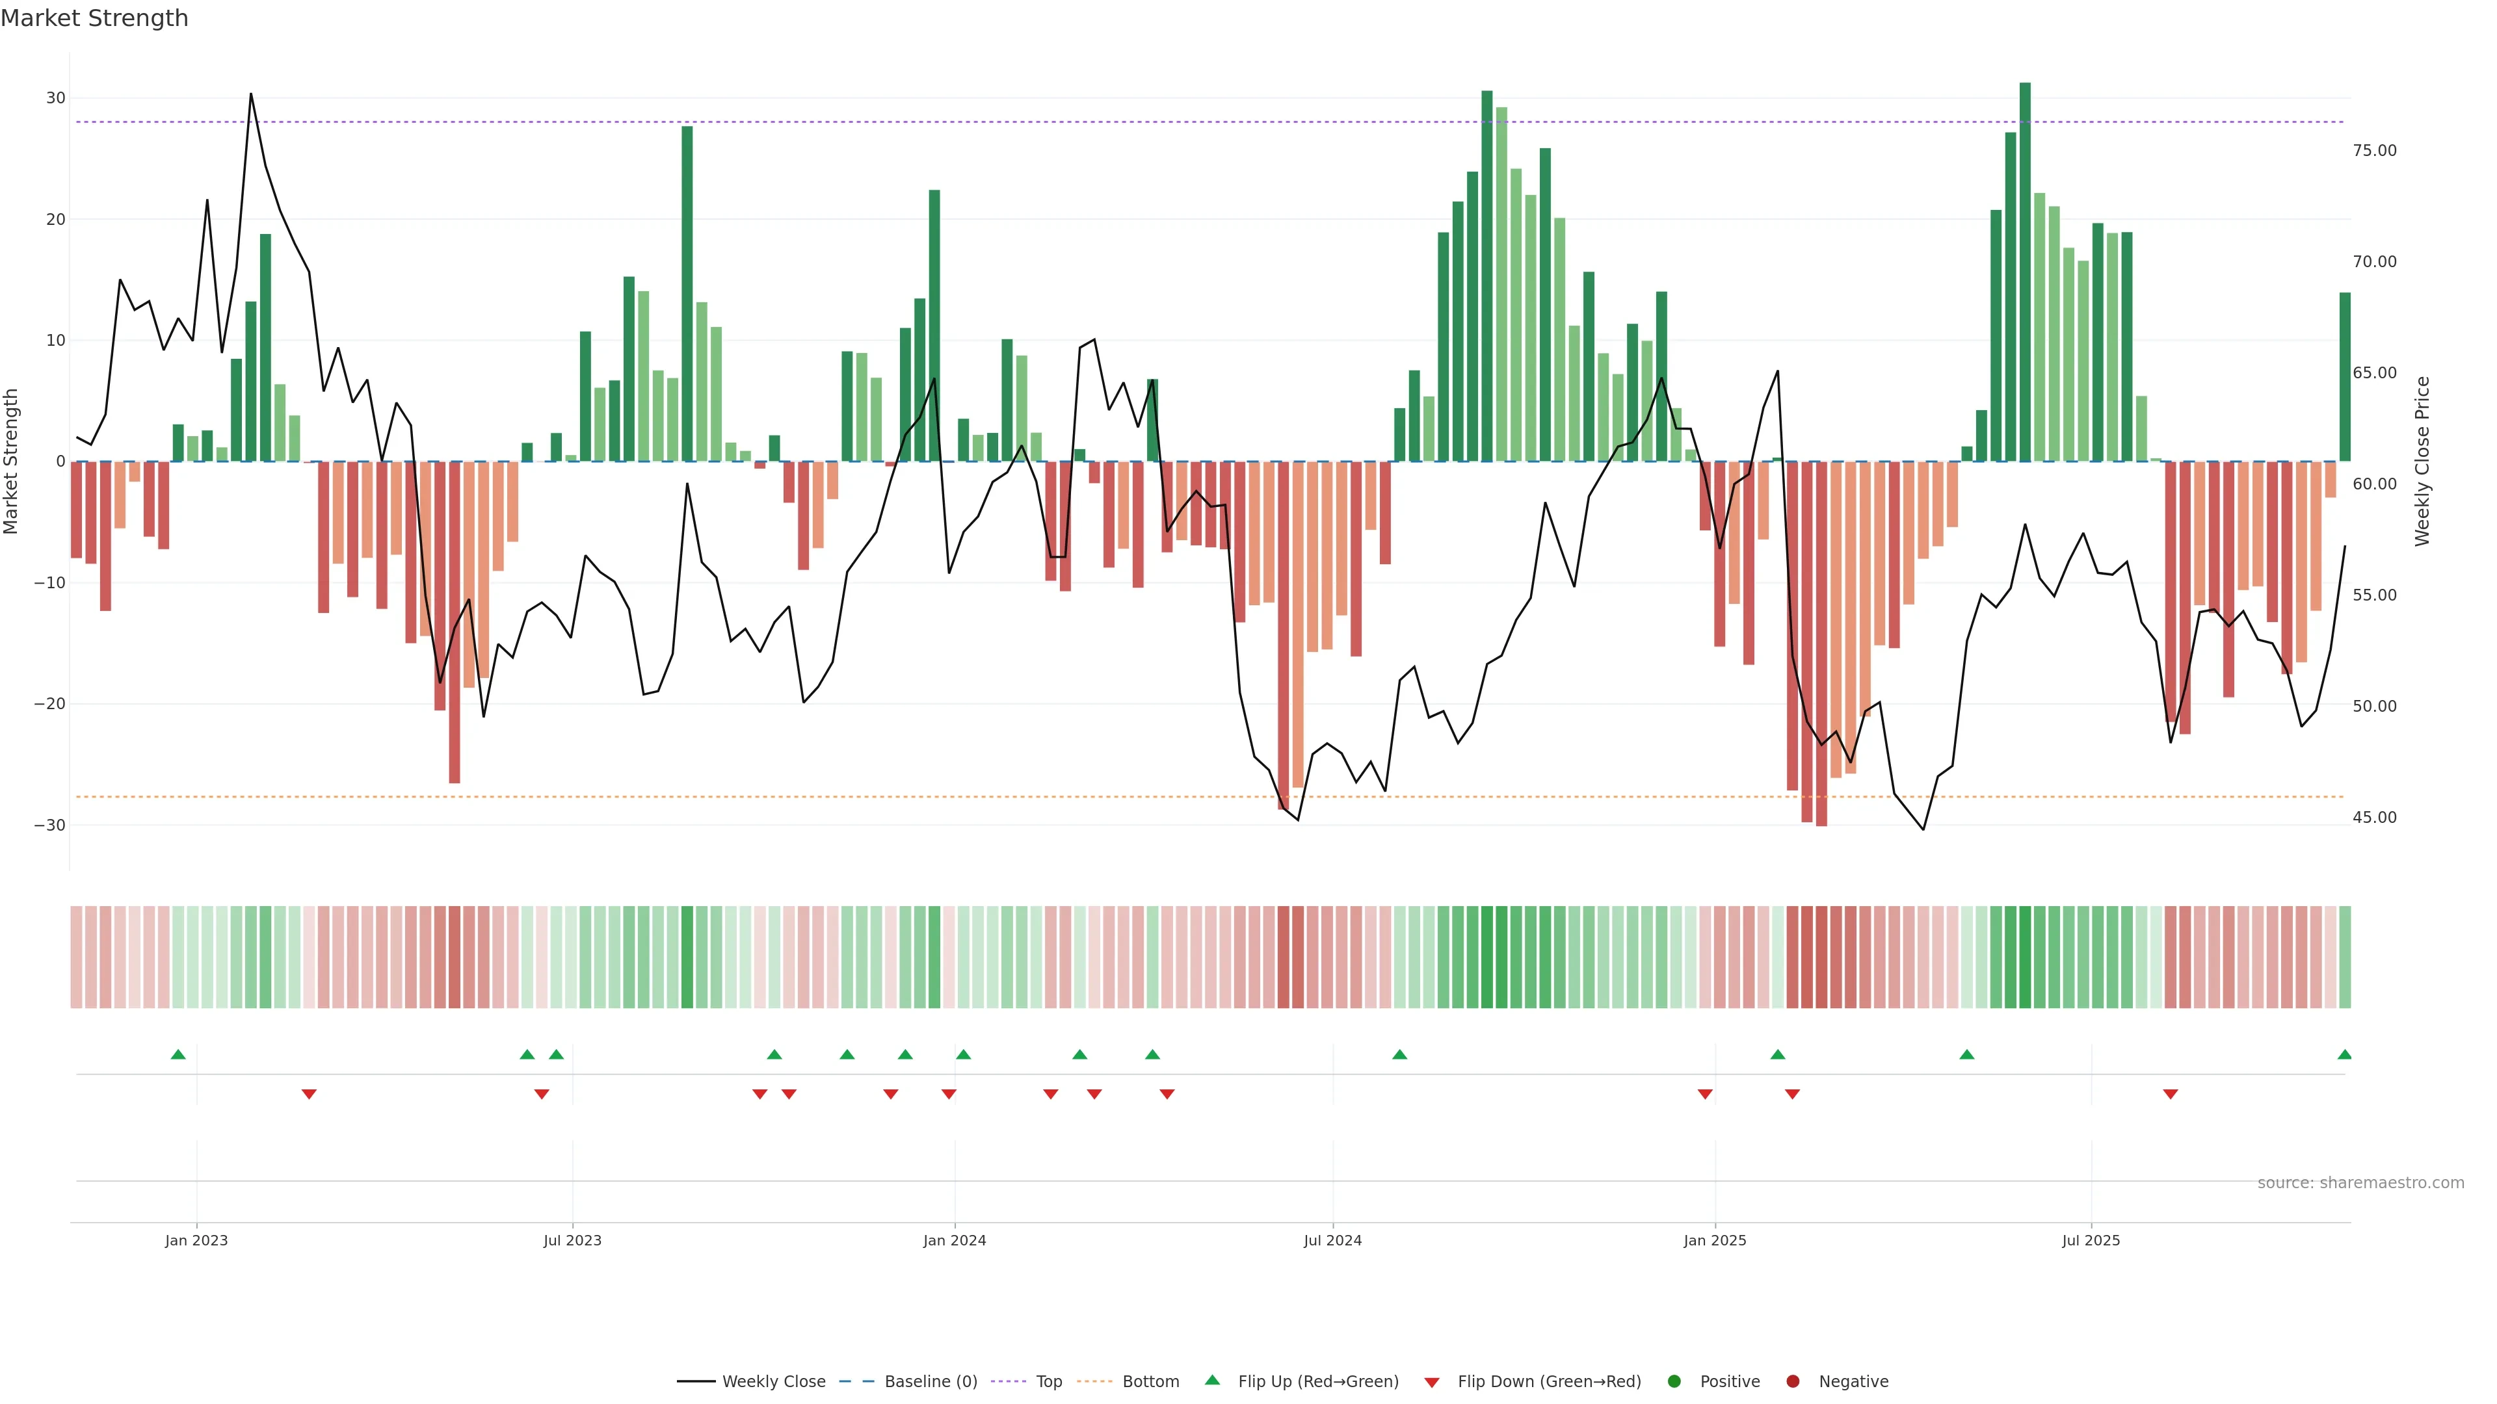Click the Jul 2025 x-axis label
This screenshot has width=2497, height=1404.
tap(2090, 1240)
